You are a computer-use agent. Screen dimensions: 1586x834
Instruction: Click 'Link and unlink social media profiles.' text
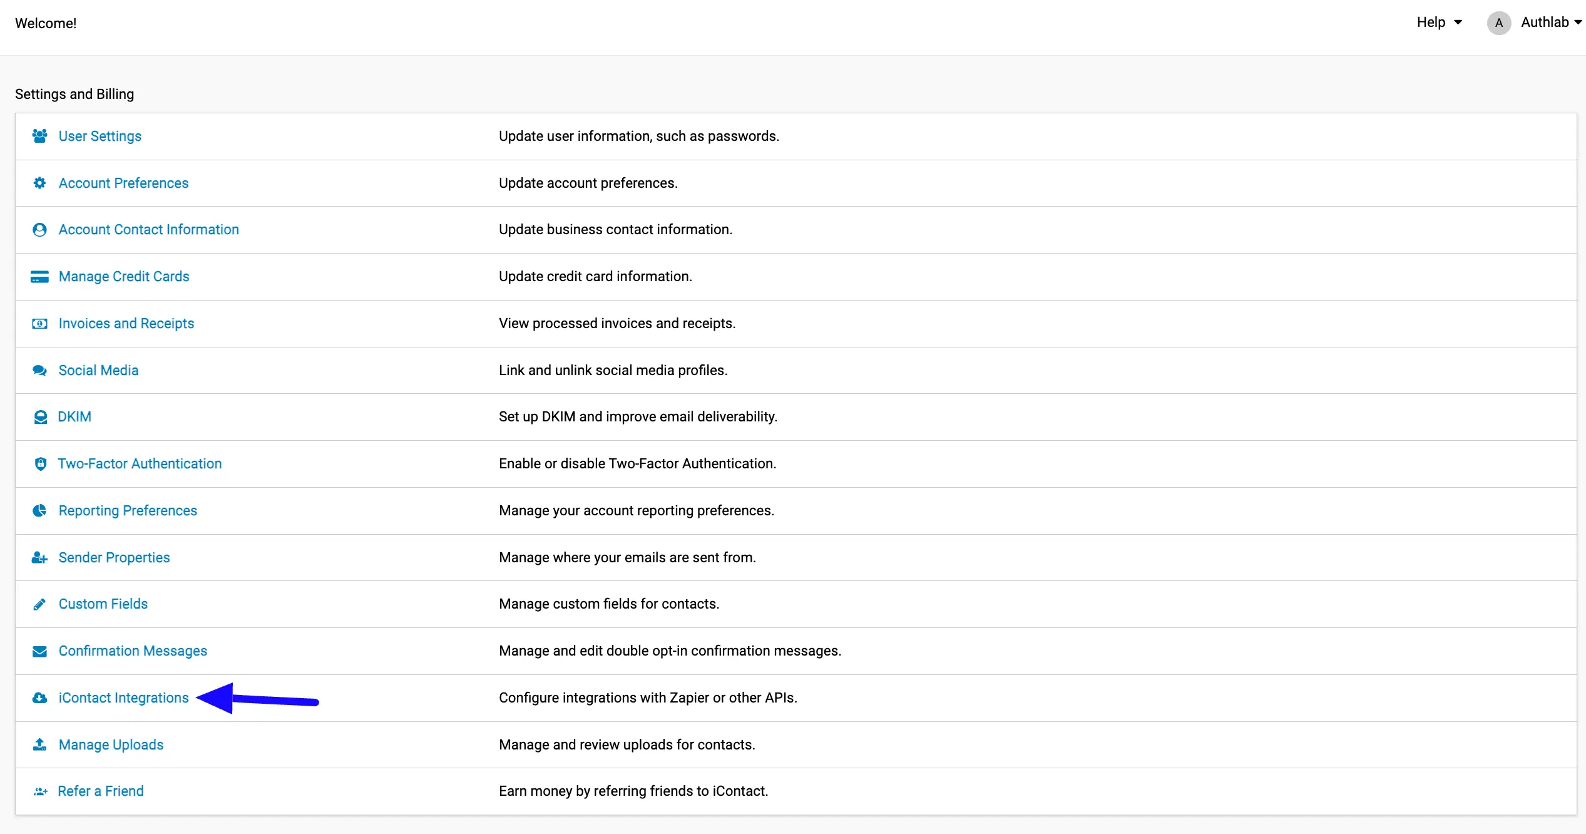(x=613, y=371)
